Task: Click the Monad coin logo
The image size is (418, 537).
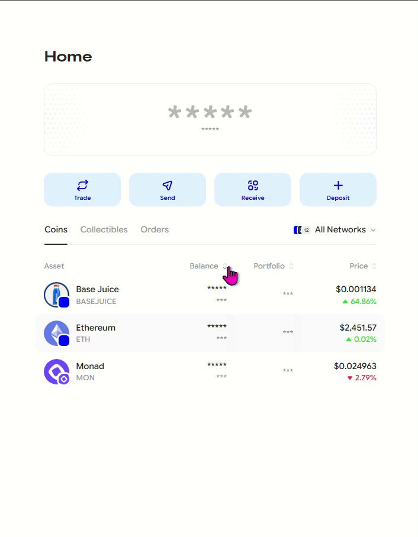Action: click(x=57, y=371)
